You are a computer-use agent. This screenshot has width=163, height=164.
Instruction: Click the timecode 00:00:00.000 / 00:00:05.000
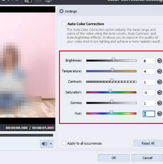pos(30,128)
